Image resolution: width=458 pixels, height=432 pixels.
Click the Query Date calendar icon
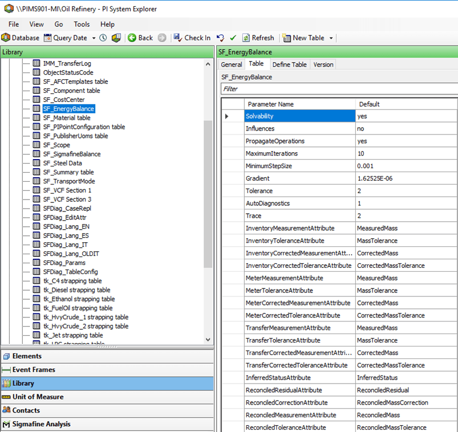(x=47, y=38)
